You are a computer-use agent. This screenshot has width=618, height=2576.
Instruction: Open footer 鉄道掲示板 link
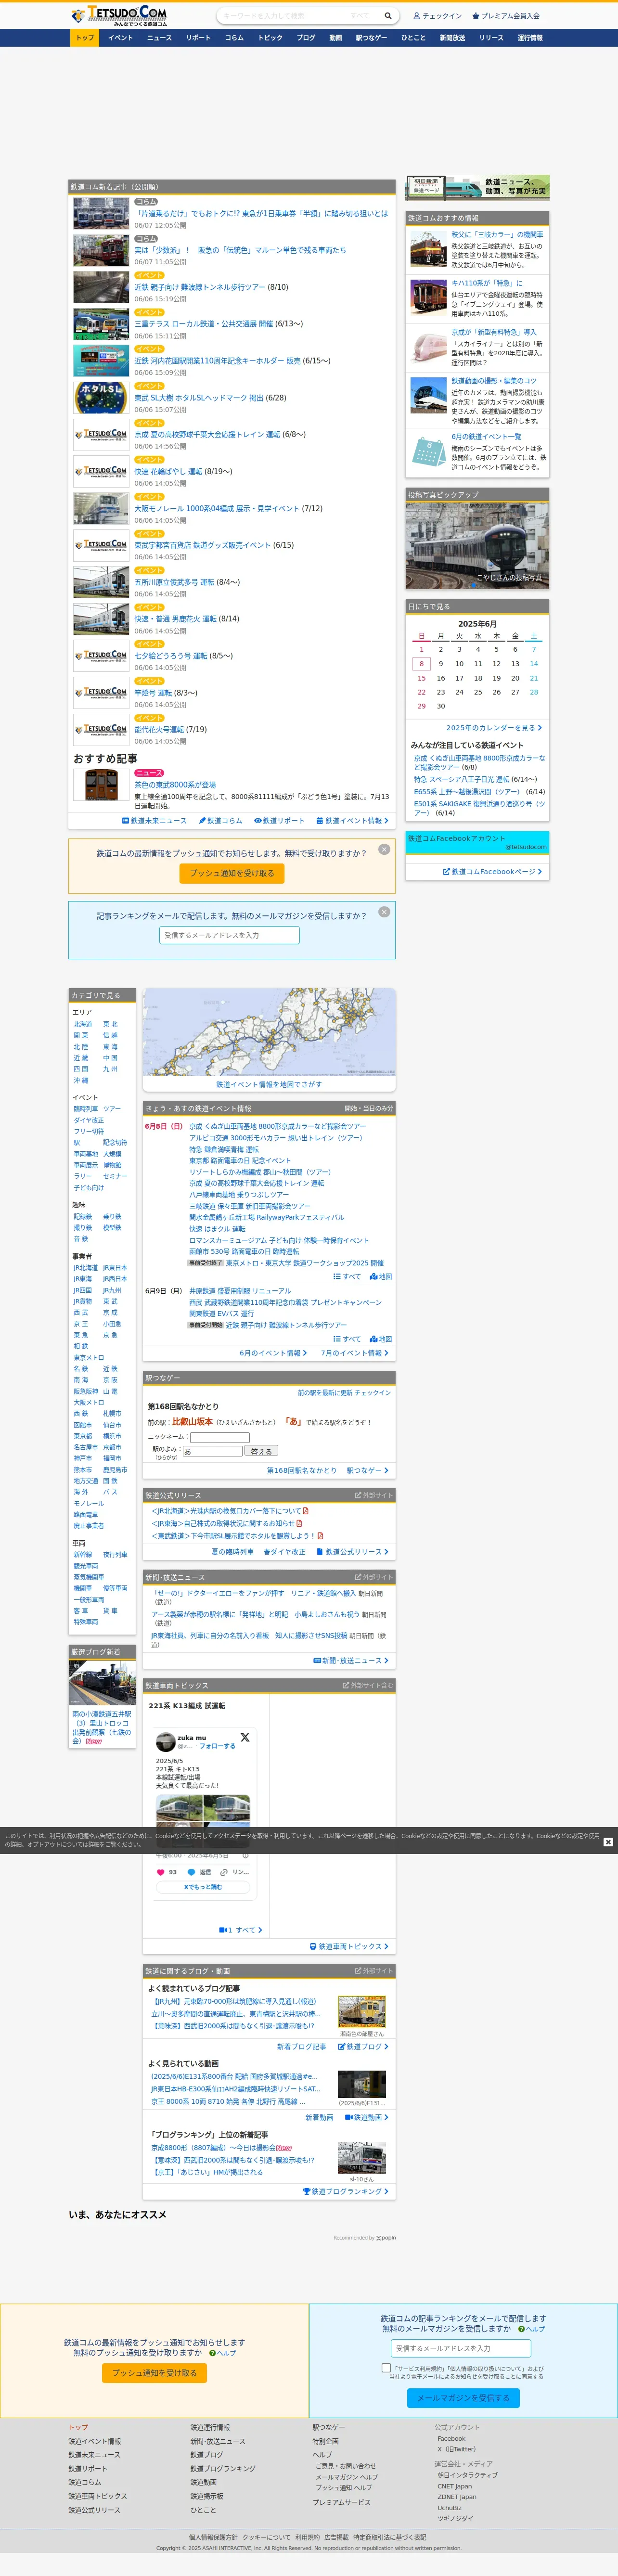206,2496
